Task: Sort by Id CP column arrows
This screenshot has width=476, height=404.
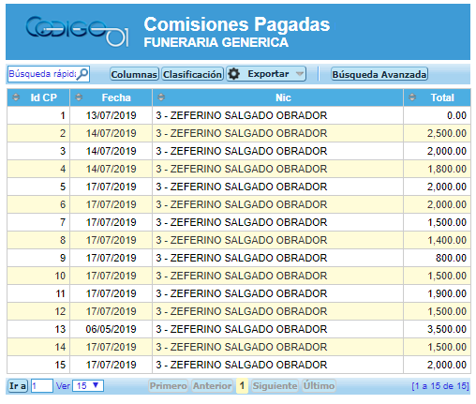Action: pyautogui.click(x=16, y=97)
